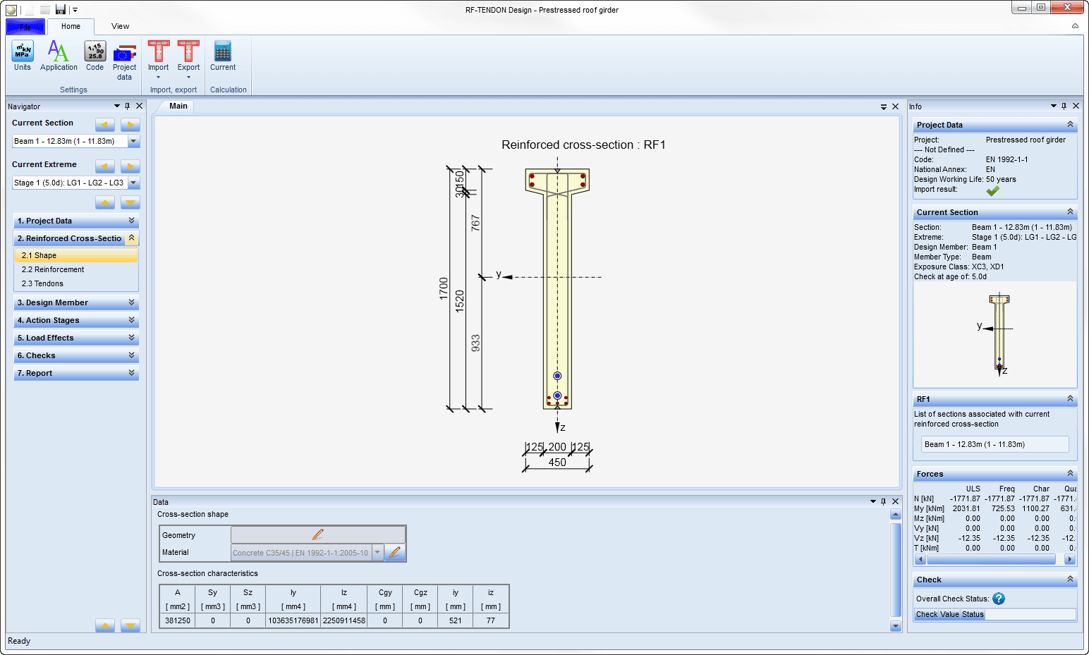Go to next section with forward arrow
The width and height of the screenshot is (1089, 655).
(x=130, y=125)
